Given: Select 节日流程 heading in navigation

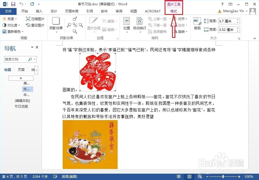Looking at the screenshot, I should point(21,107).
